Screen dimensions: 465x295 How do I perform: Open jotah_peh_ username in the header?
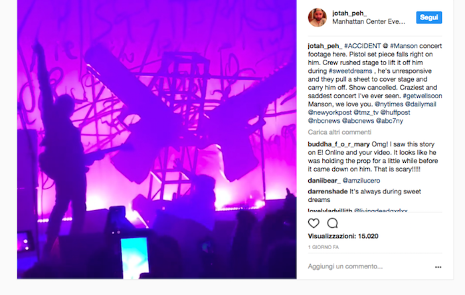[349, 13]
